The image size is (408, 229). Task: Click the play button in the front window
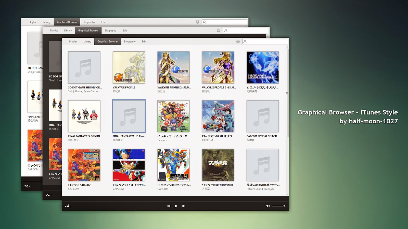[176, 206]
